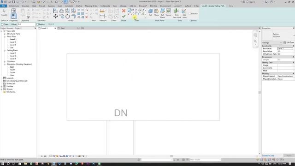Open the Select panel dropdown

(4, 20)
